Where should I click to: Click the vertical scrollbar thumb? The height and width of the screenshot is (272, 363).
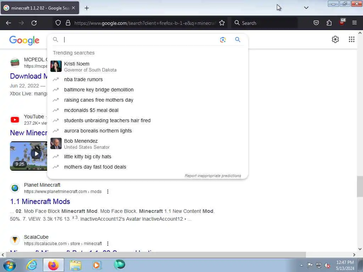coord(360,186)
